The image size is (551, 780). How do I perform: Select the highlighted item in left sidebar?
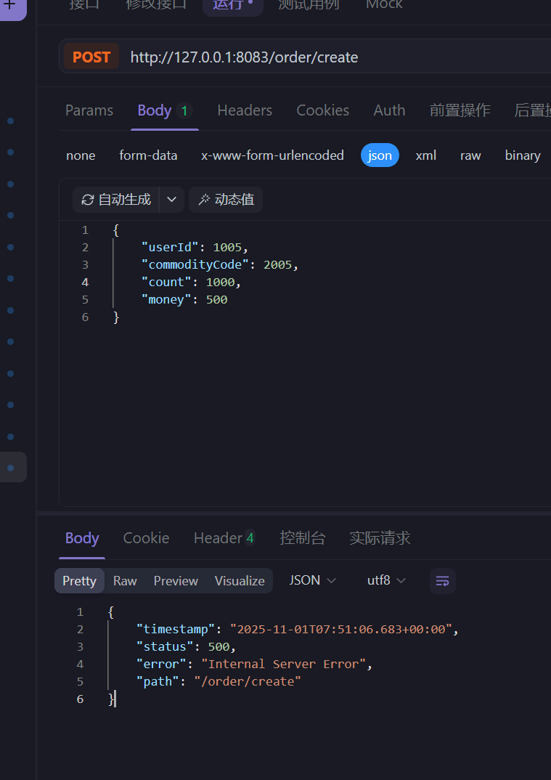click(13, 467)
